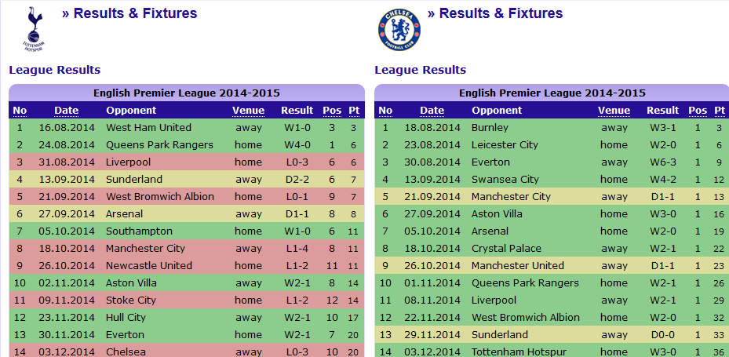Select the L0-3 Liverpool result row

pyautogui.click(x=187, y=162)
